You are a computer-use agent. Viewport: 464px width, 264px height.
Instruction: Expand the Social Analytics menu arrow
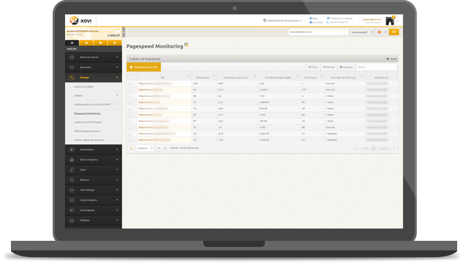point(117,200)
